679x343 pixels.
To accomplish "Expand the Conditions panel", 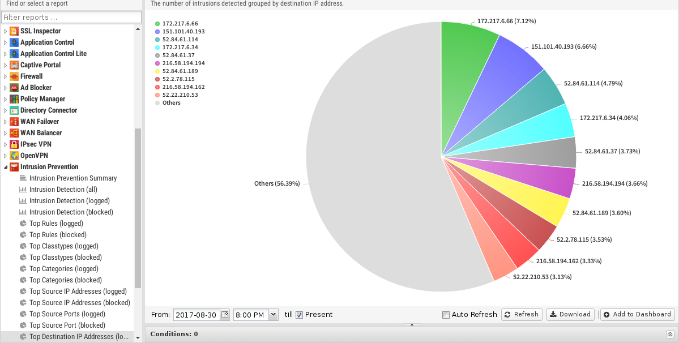I will coord(670,334).
